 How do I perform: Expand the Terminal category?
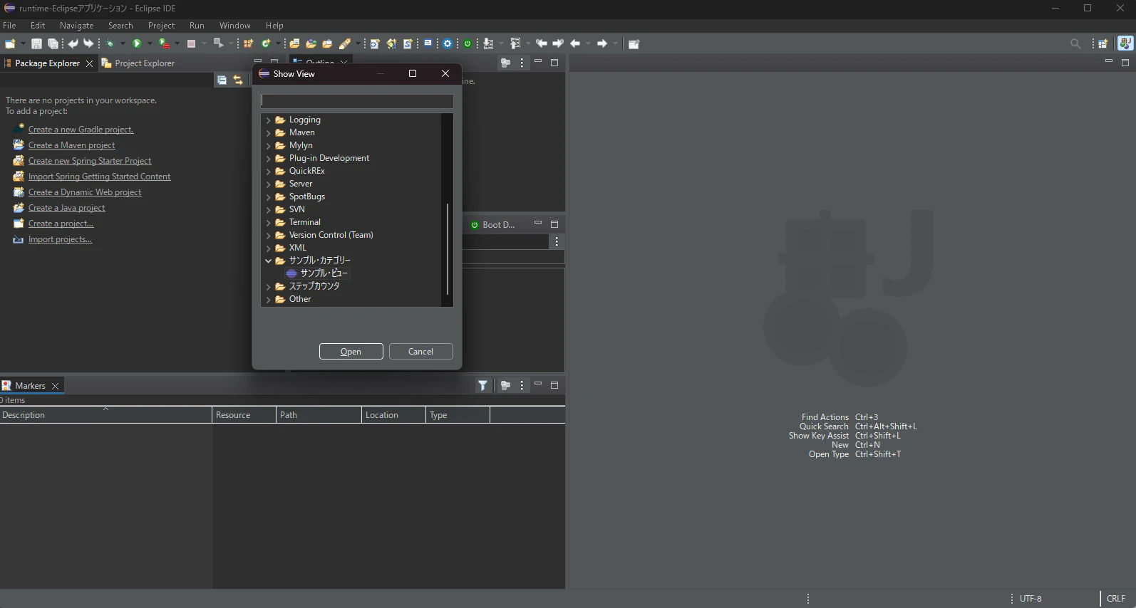(268, 222)
